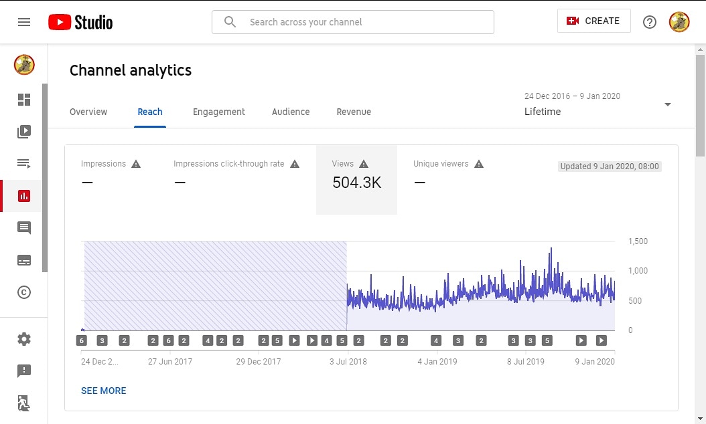Open Settings gear in sidebar
The image size is (706, 424).
coord(24,339)
